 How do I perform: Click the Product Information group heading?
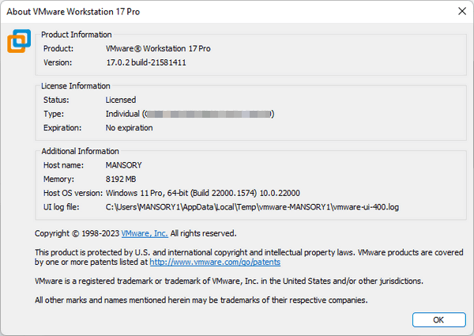click(x=77, y=35)
